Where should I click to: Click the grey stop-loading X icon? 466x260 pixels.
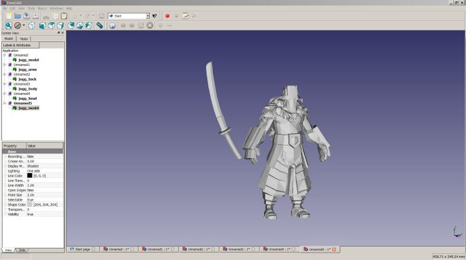pos(150,26)
